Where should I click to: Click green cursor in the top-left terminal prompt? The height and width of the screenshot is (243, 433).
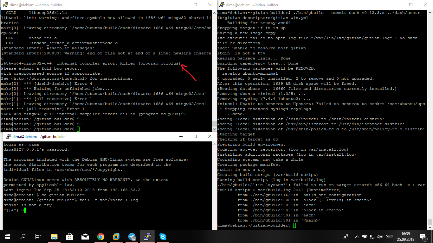pyautogui.click(x=79, y=129)
